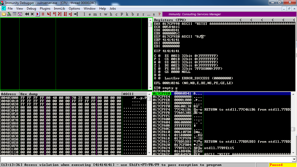Open a file with the folder icon
The image size is (297, 167).
click(x=4, y=14)
